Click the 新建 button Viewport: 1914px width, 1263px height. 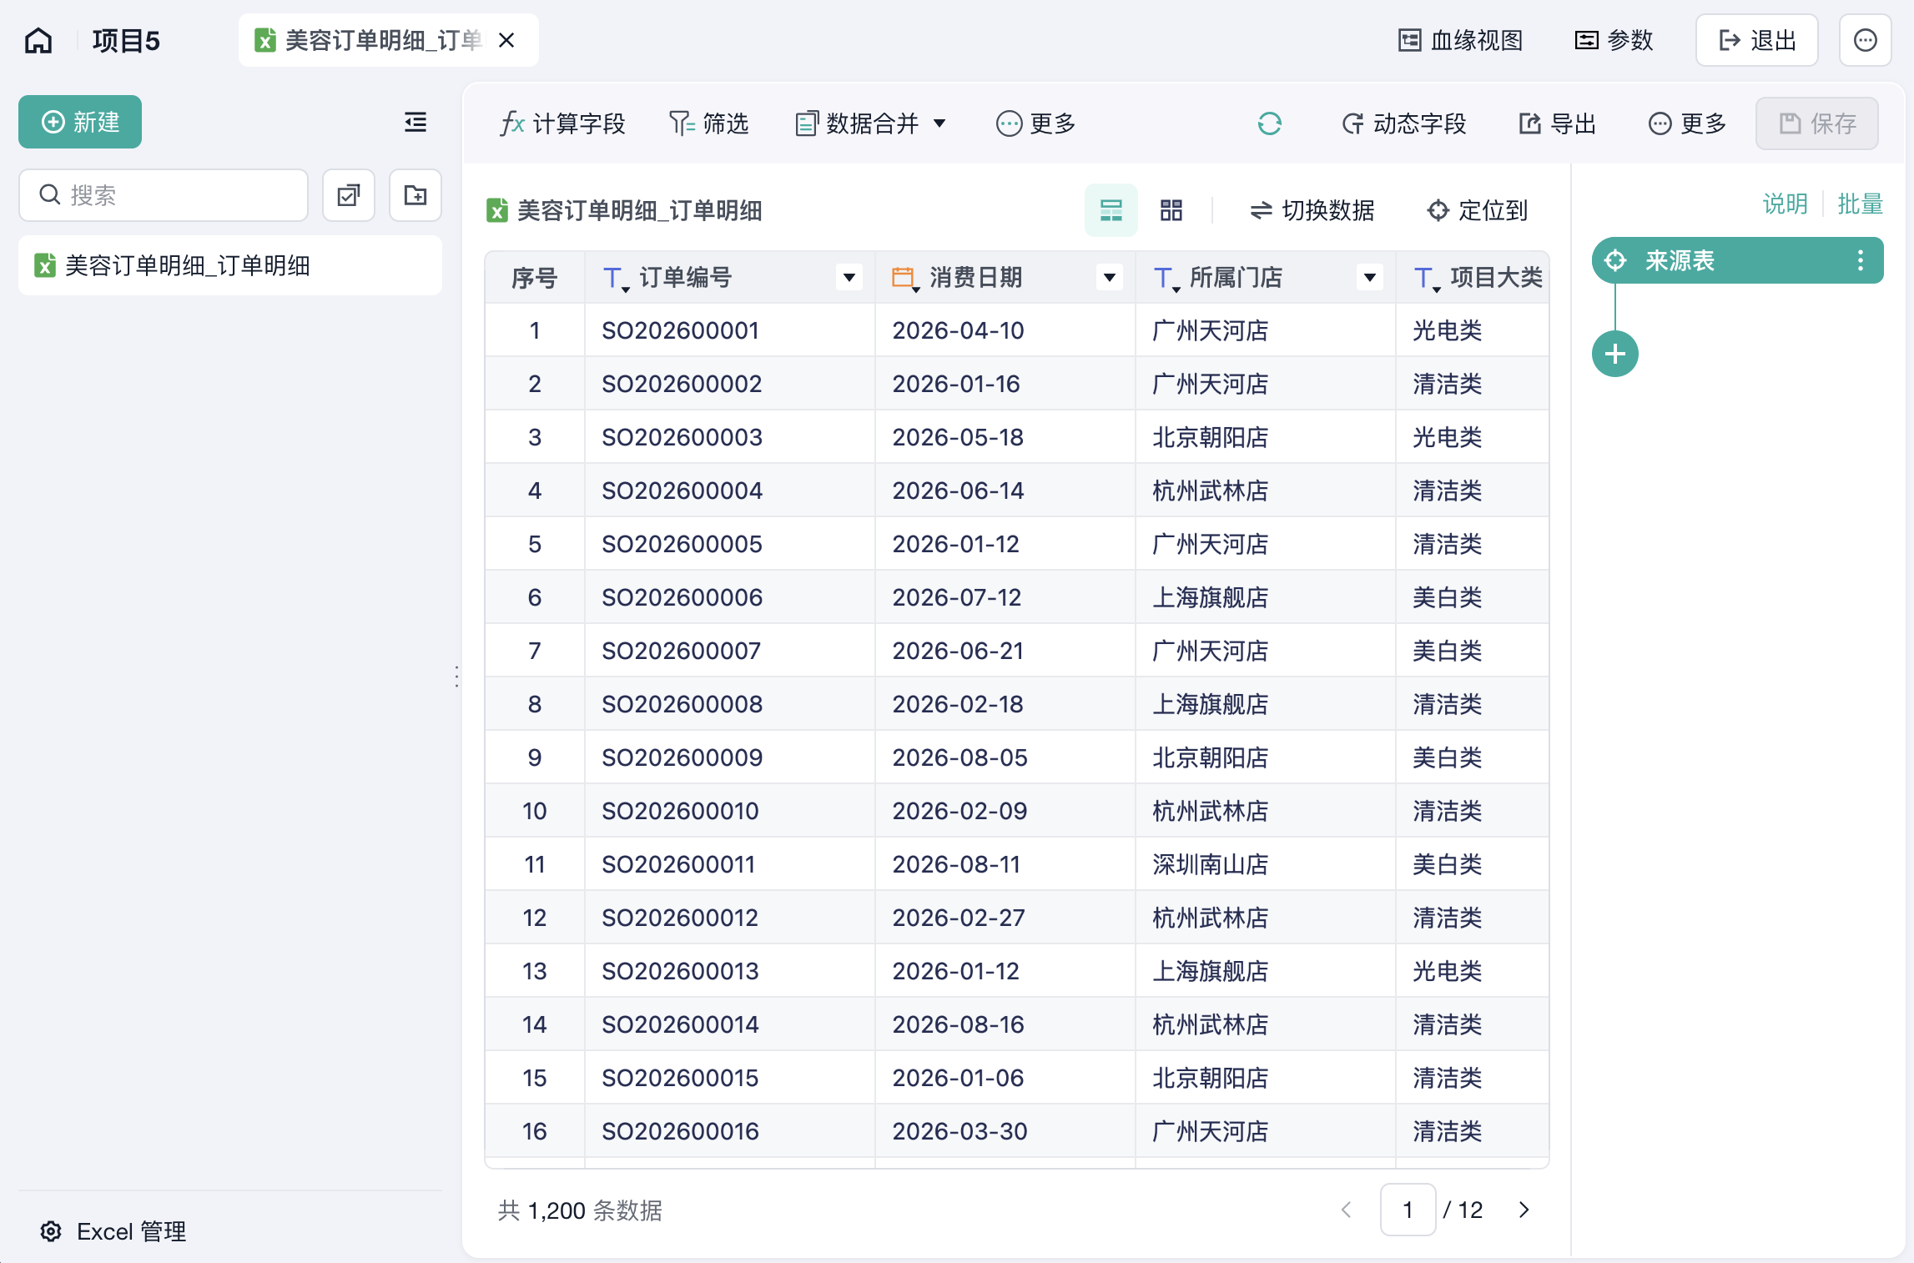tap(80, 122)
